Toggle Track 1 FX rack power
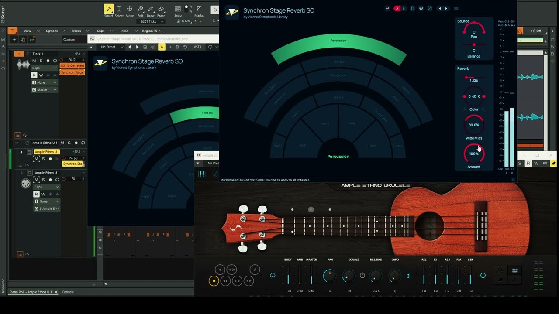The image size is (559, 314). (62, 60)
